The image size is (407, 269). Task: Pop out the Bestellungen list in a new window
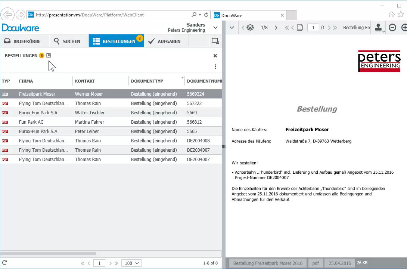pos(49,56)
